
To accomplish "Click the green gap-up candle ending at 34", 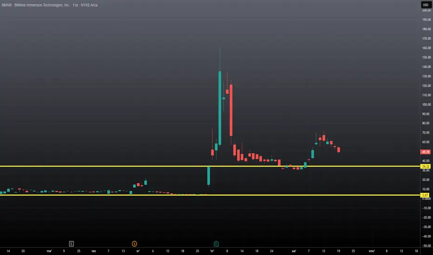I will [x=209, y=176].
